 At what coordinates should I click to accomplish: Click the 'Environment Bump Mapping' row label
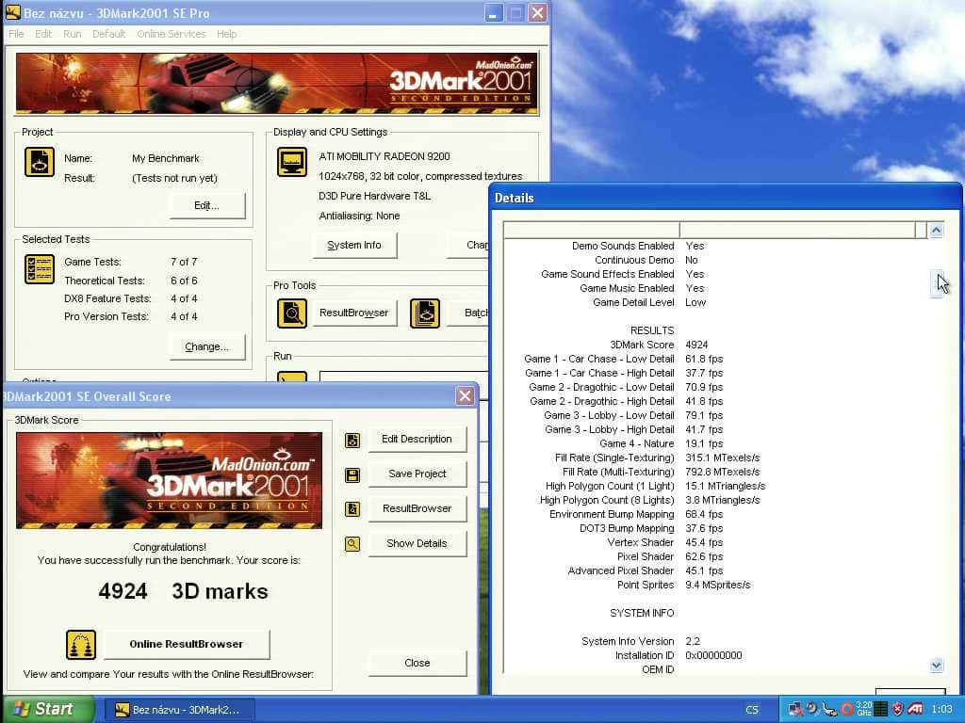point(612,515)
